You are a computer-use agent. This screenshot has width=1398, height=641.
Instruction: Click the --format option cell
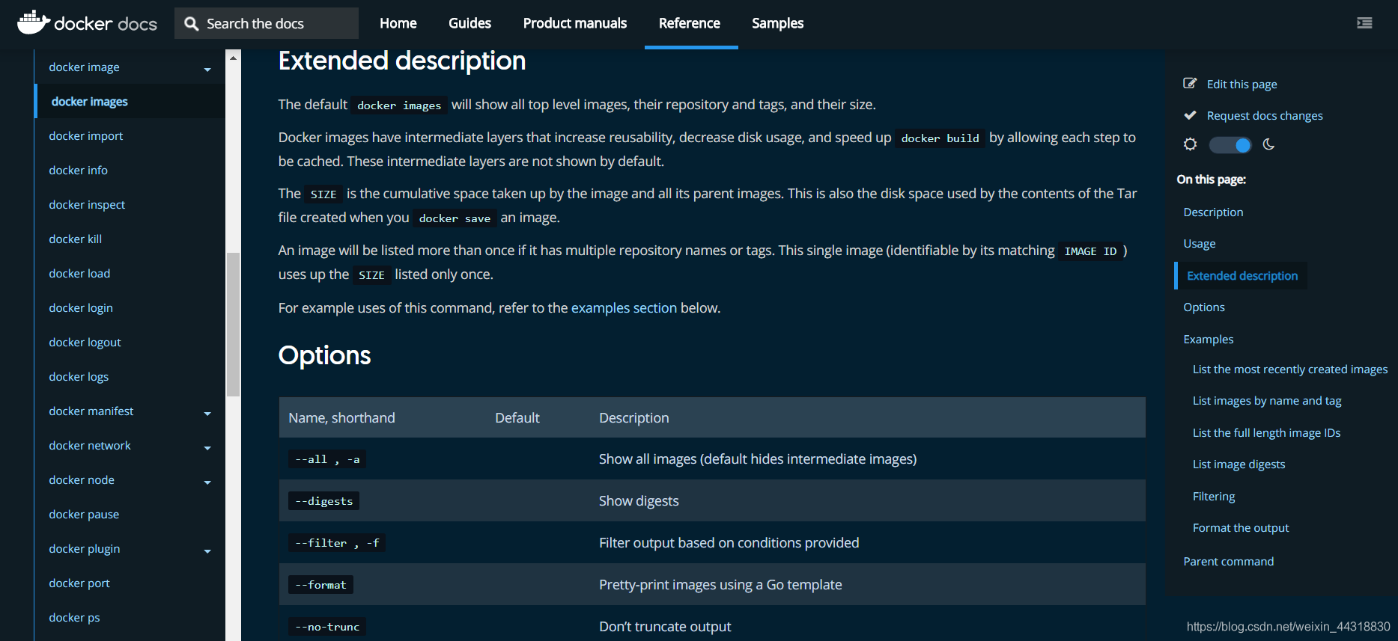pos(320,585)
